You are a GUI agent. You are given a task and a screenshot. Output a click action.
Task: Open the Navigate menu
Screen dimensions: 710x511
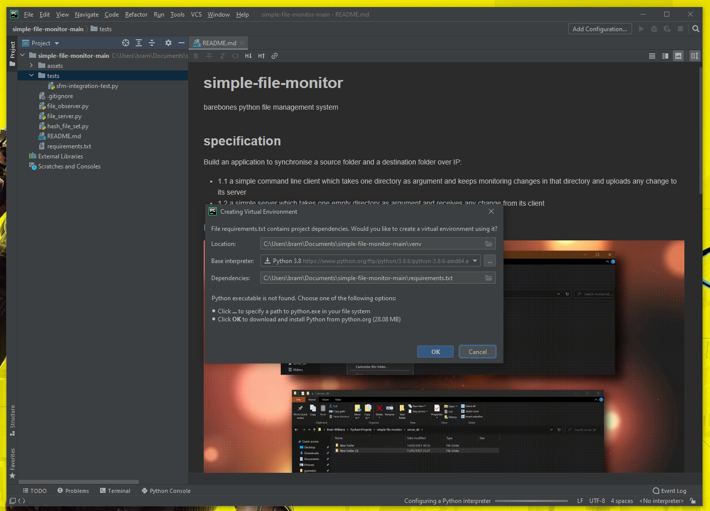(x=86, y=15)
